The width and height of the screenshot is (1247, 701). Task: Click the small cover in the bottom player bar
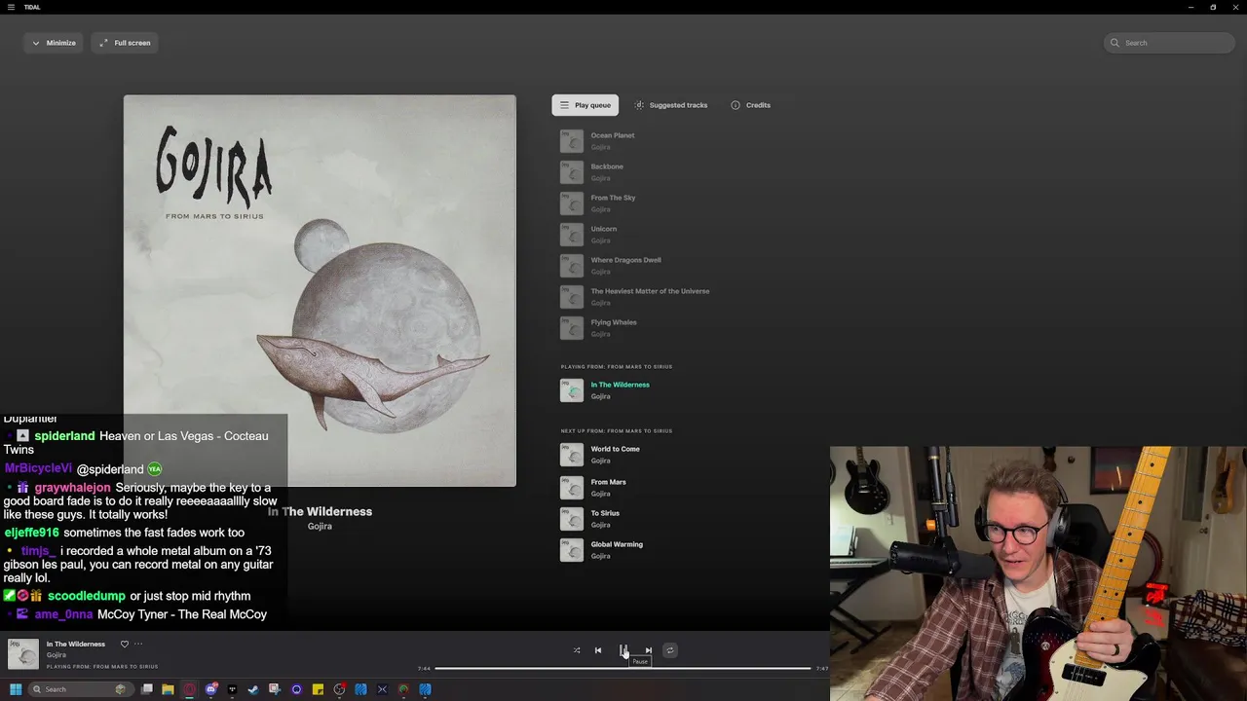pos(23,654)
